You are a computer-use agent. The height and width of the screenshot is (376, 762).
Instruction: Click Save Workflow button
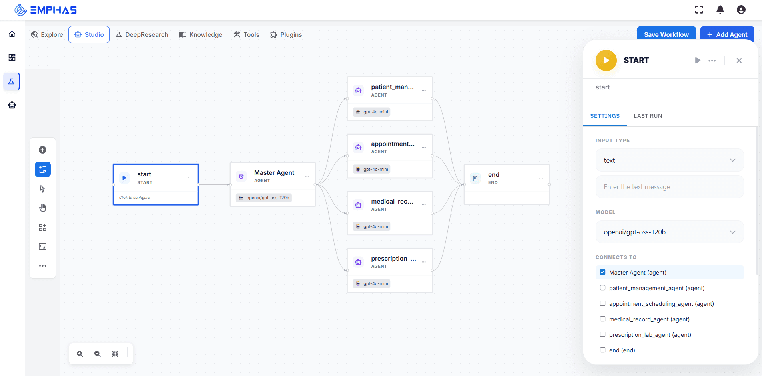pos(666,34)
